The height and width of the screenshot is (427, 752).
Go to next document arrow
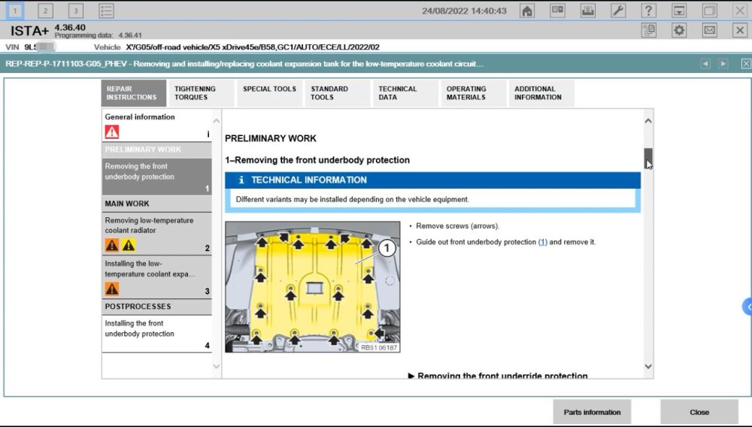click(723, 64)
